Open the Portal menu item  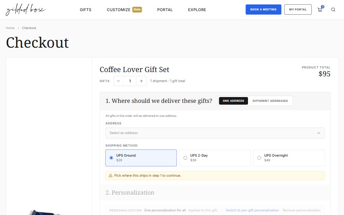[x=165, y=10]
